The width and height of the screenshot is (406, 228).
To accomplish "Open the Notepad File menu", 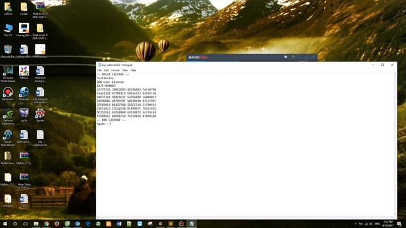I will pos(100,70).
